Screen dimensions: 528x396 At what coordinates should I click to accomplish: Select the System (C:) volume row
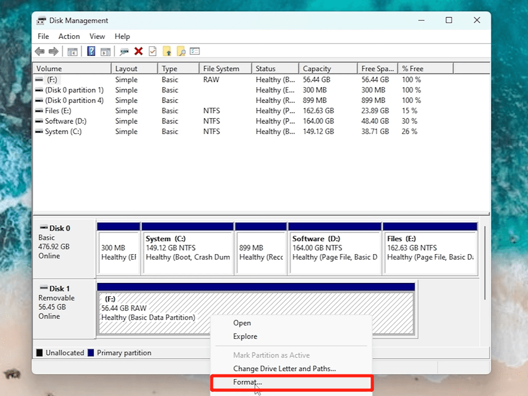coord(63,132)
